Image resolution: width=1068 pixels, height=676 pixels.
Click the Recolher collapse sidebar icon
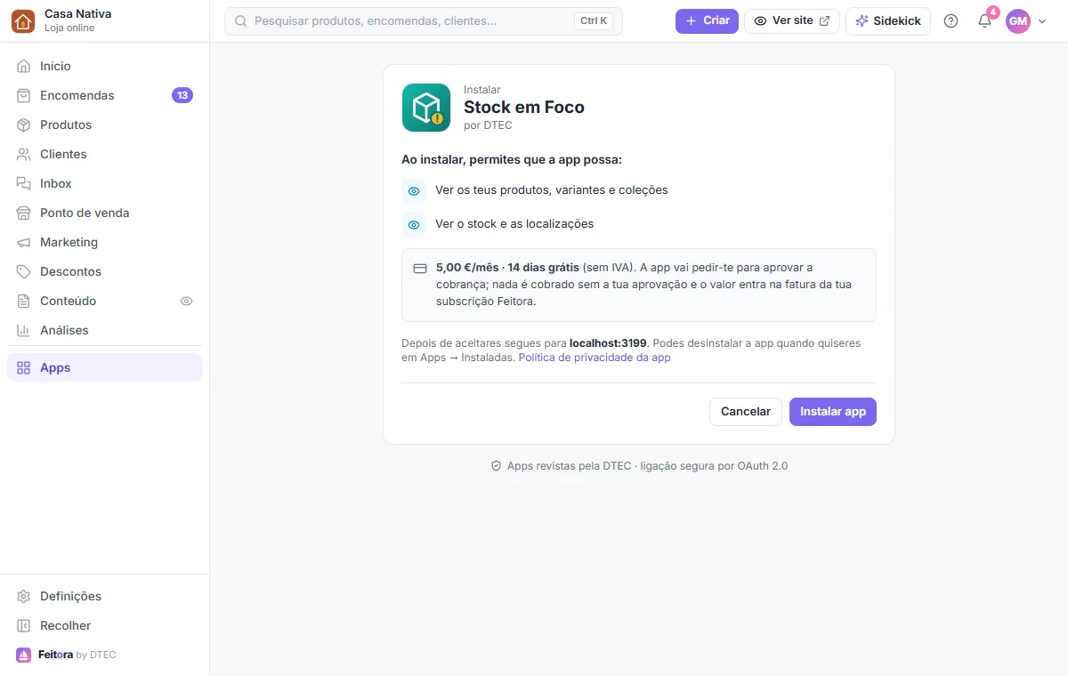point(24,625)
